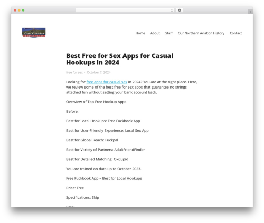
Task: Click the 'Before:' line
Action: pyautogui.click(x=72, y=111)
